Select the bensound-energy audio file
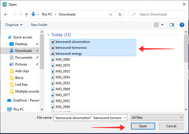Image resolution: width=189 pixels, height=134 pixels. (69, 54)
